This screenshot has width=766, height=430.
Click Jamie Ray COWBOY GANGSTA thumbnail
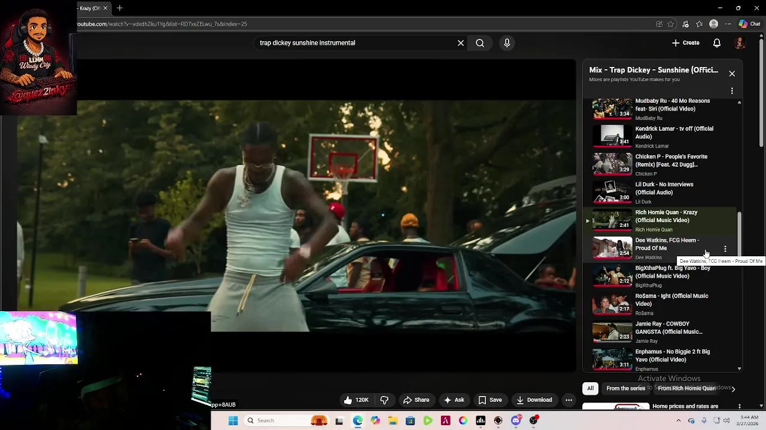(x=612, y=331)
